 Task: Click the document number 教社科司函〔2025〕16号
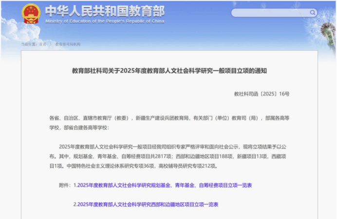pos(261,93)
